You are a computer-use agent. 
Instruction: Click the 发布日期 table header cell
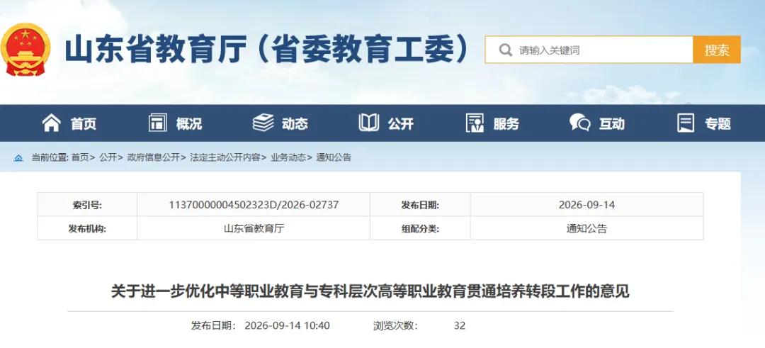420,205
